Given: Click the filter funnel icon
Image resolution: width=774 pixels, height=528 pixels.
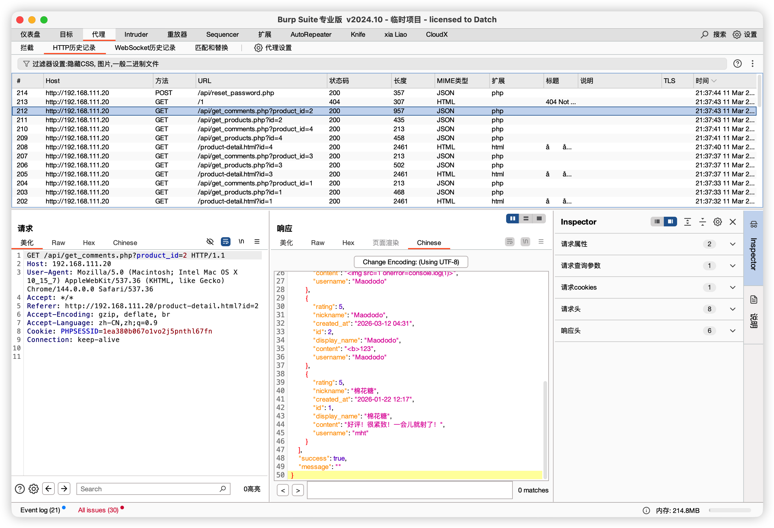Looking at the screenshot, I should (x=26, y=64).
